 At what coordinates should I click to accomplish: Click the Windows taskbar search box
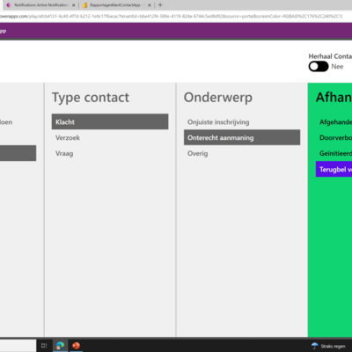18,346
